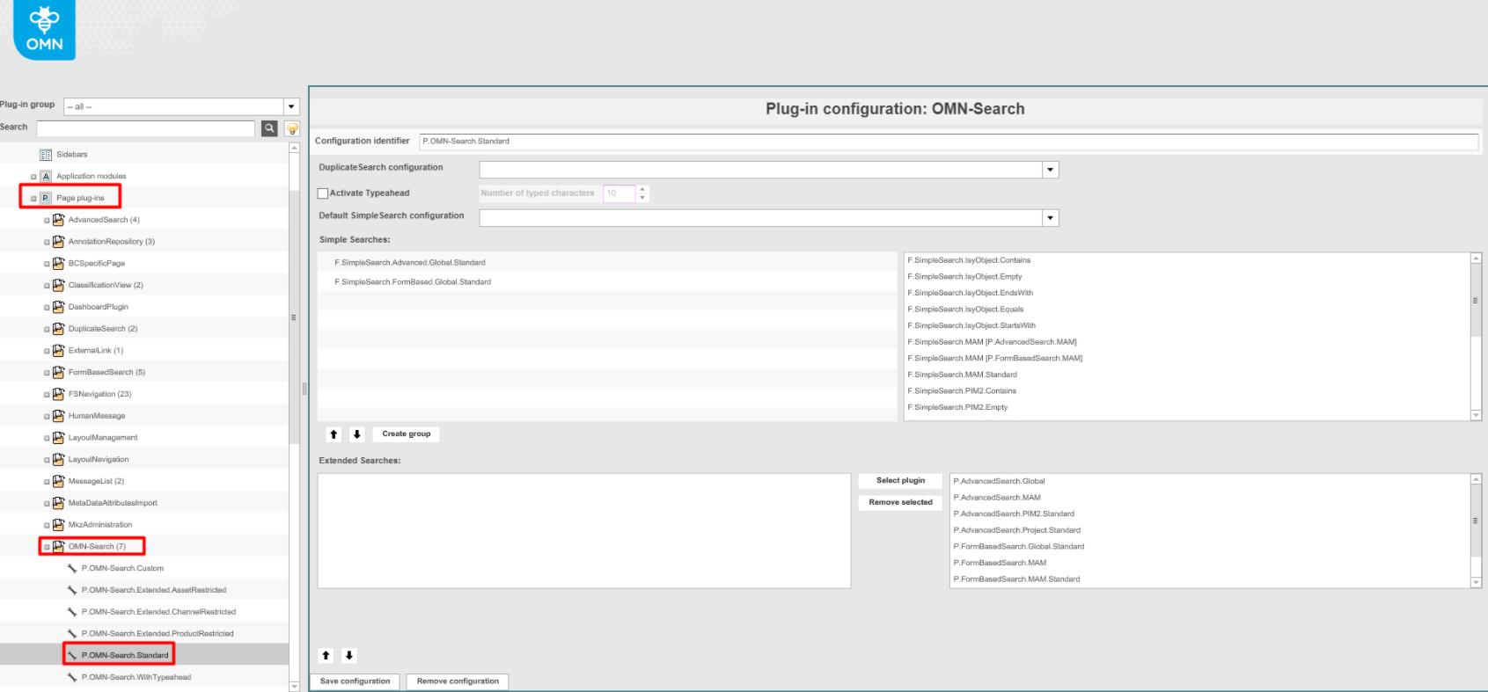Click the AnnotationRepository plug-in icon
The height and width of the screenshot is (692, 1488).
click(58, 242)
